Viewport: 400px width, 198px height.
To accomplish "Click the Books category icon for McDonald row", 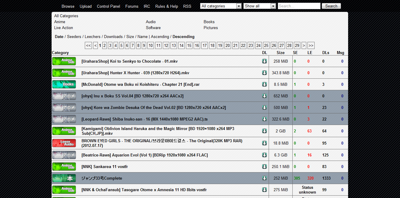I will (x=64, y=84).
